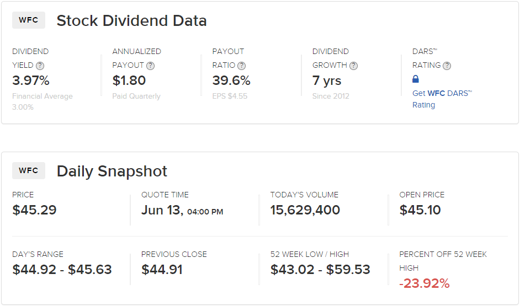The height and width of the screenshot is (306, 520).
Task: Click the WFC ticker badge beside Daily Snapshot
Action: click(29, 170)
